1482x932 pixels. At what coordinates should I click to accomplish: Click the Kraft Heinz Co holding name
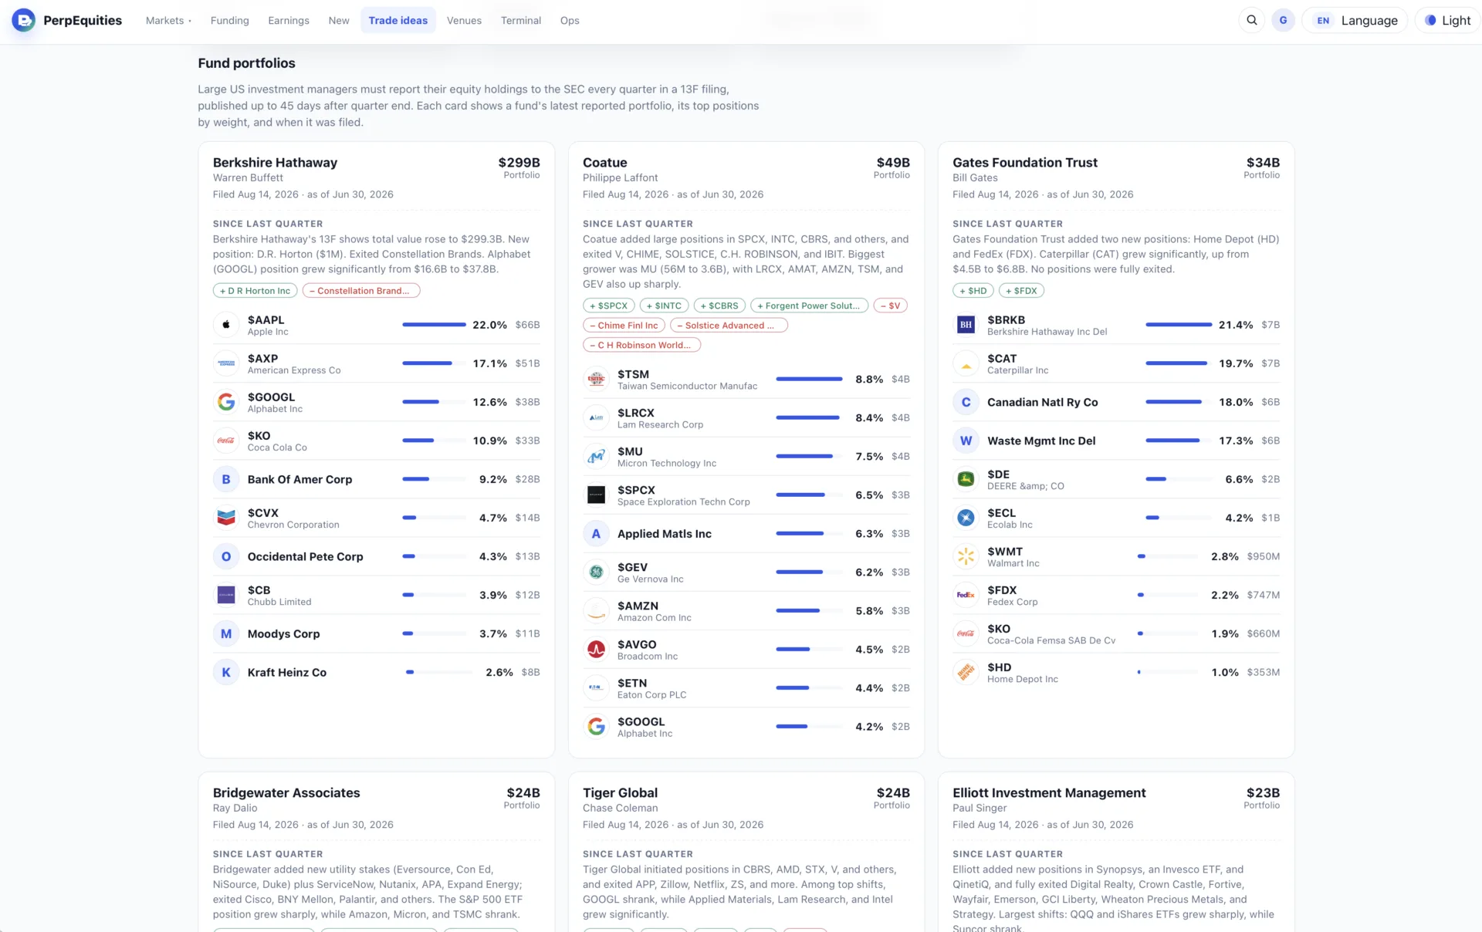point(287,672)
